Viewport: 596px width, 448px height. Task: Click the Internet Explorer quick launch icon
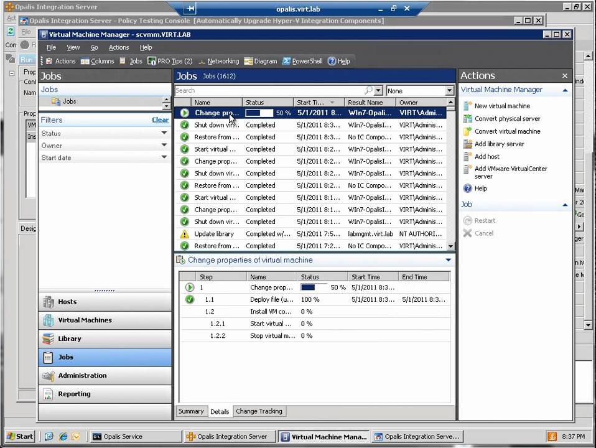coord(63,436)
